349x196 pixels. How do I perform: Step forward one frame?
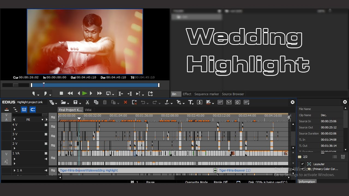click(x=91, y=93)
